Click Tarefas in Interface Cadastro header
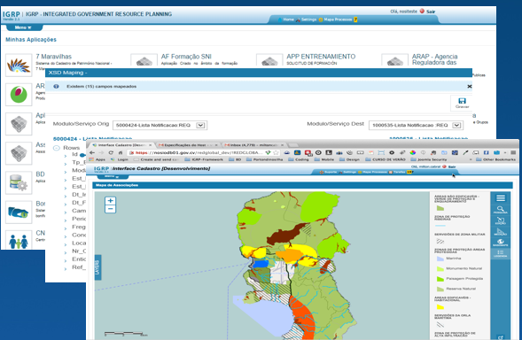 (x=396, y=172)
